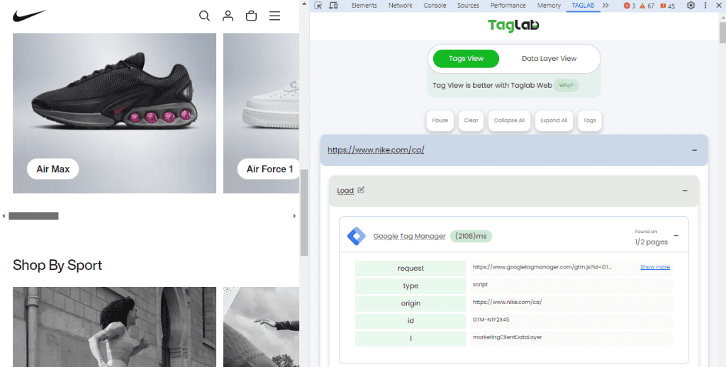Open the Console tab
The height and width of the screenshot is (367, 726).
[435, 6]
